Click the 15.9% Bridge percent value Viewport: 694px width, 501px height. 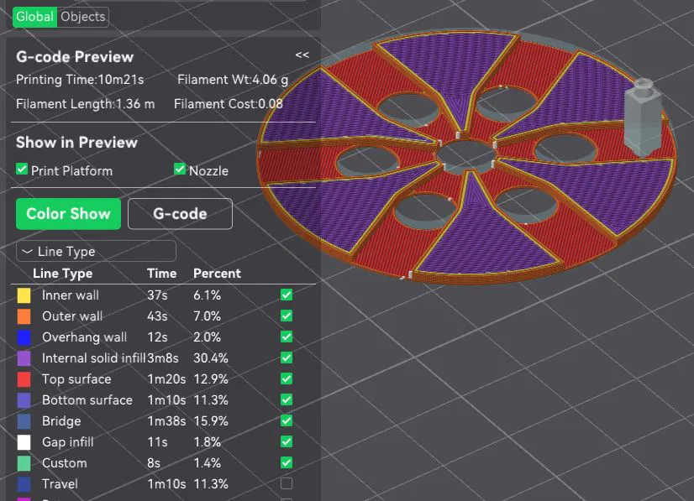coord(211,421)
